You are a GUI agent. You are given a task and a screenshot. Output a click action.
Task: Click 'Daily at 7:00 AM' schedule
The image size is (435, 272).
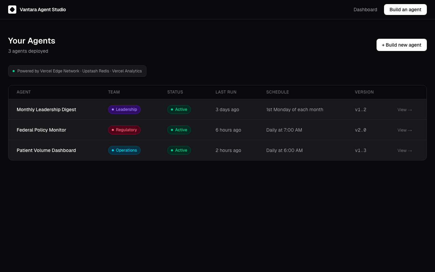point(284,130)
